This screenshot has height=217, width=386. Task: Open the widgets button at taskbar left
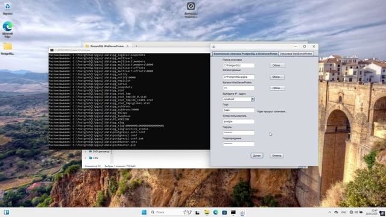(7, 212)
